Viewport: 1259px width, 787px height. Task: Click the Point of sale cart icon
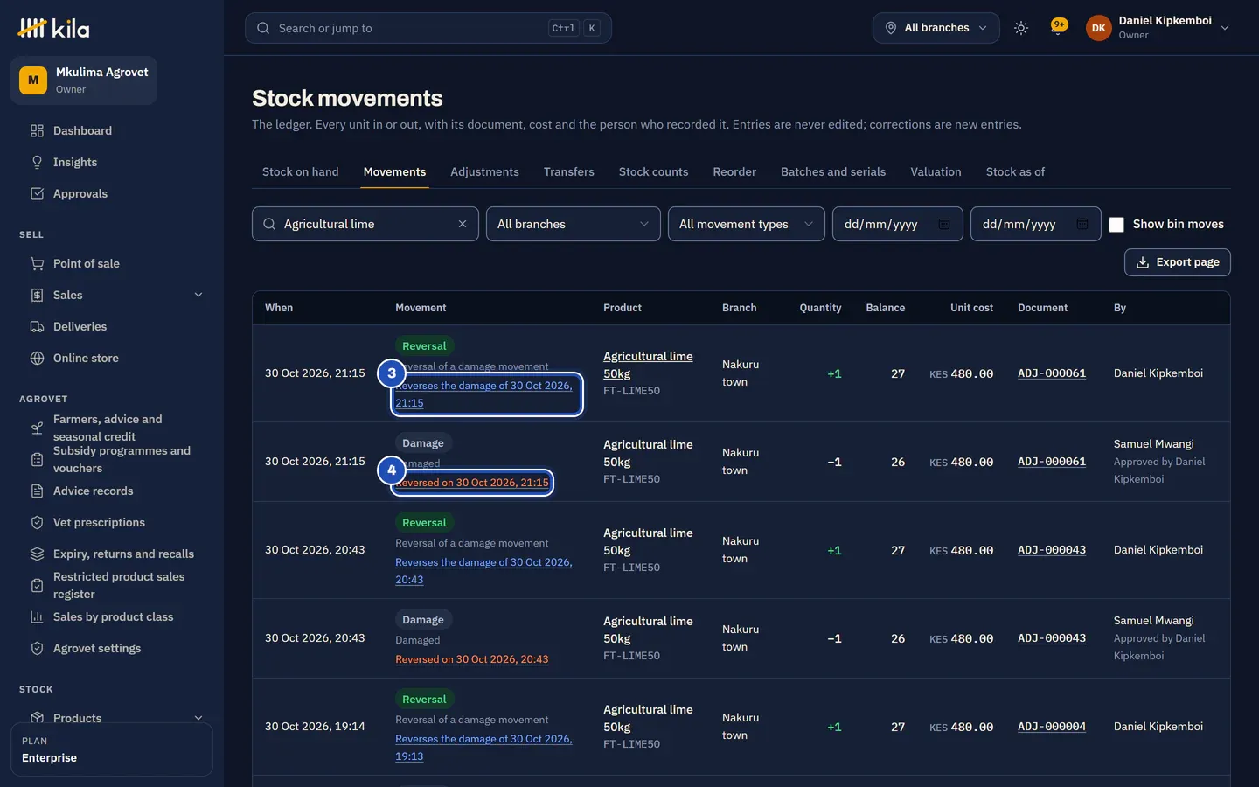37,263
